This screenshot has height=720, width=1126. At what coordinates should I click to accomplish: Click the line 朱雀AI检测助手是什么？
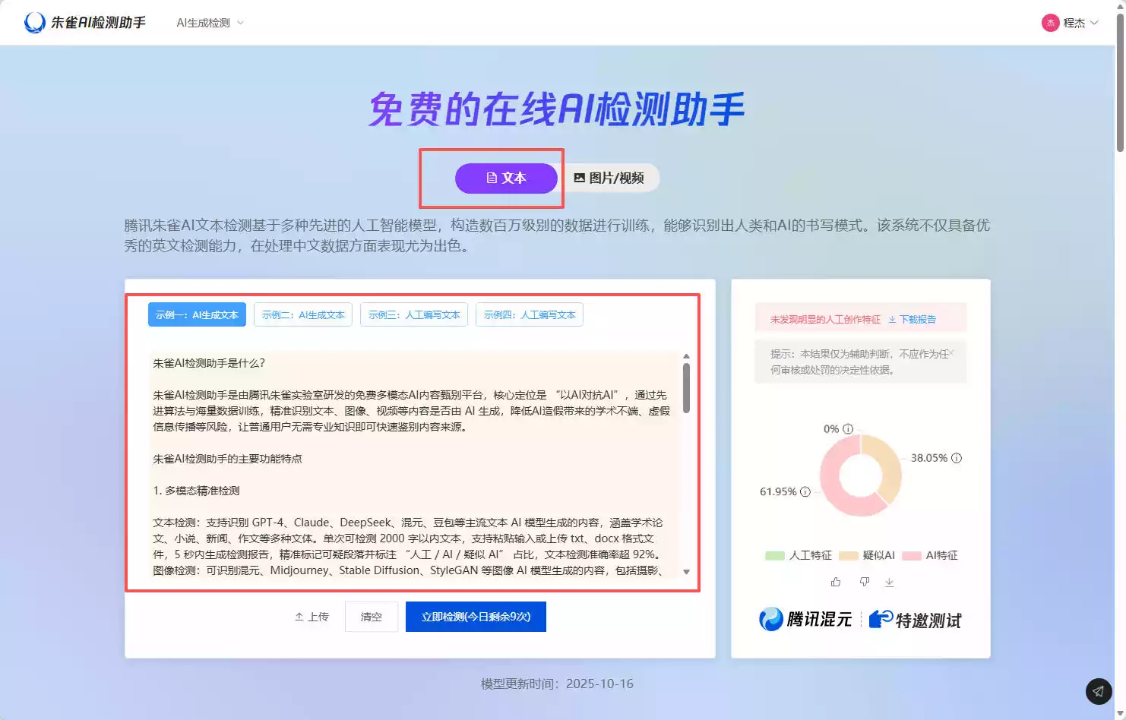[x=209, y=363]
